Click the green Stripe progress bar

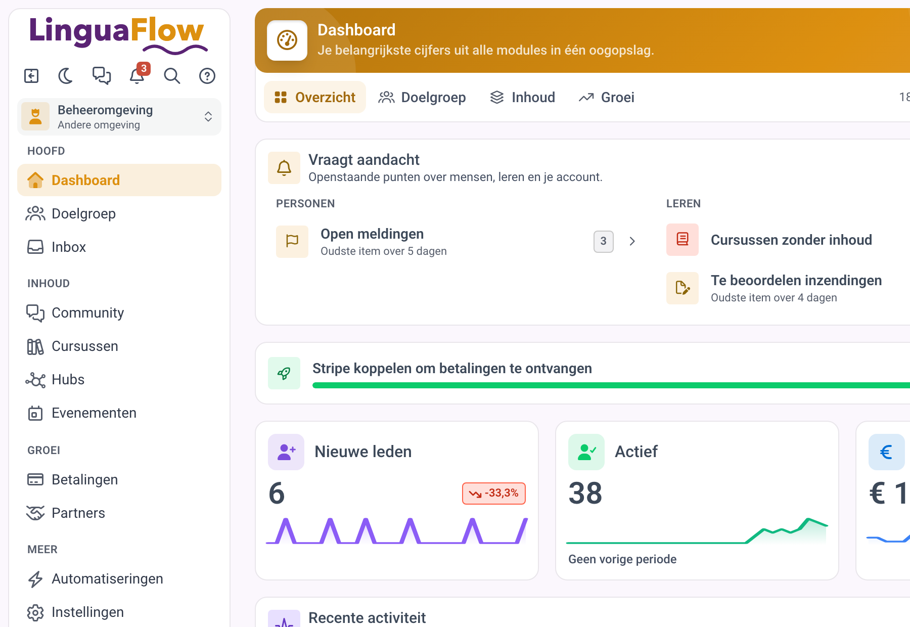(611, 385)
